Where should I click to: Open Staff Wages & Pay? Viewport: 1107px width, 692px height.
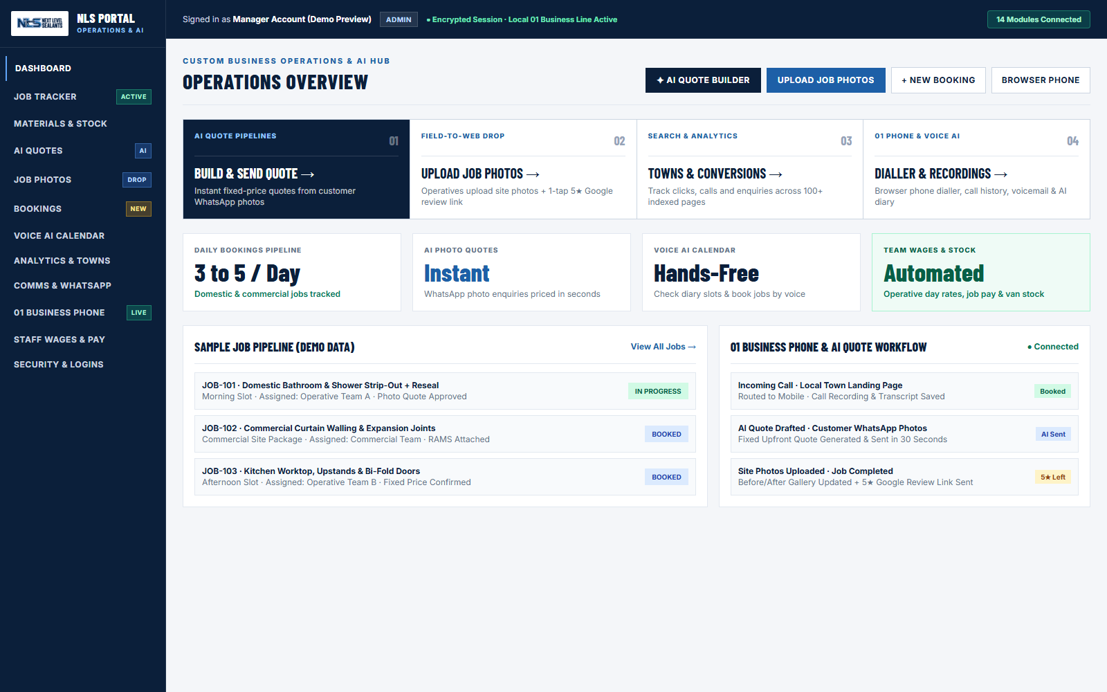(x=83, y=340)
